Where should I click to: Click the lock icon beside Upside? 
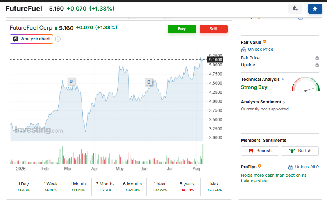317,65
